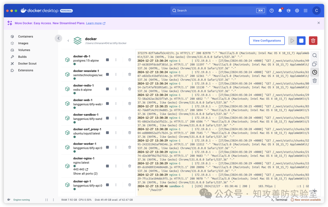Open more options for docker-redis-1
The width and height of the screenshot is (328, 207).
[x=116, y=89]
